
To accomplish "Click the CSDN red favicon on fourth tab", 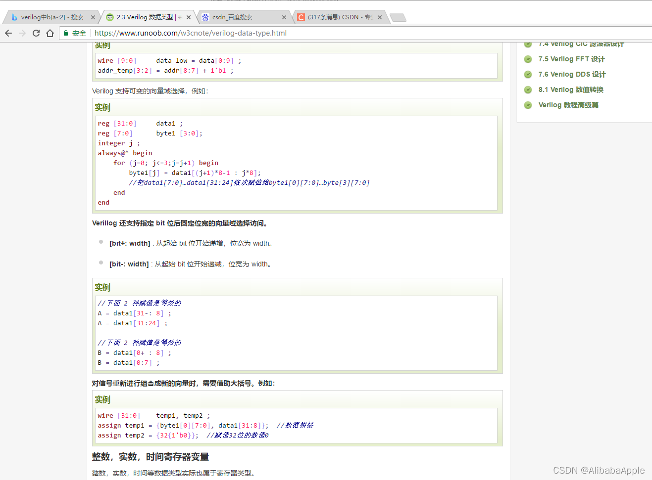I will click(x=301, y=17).
